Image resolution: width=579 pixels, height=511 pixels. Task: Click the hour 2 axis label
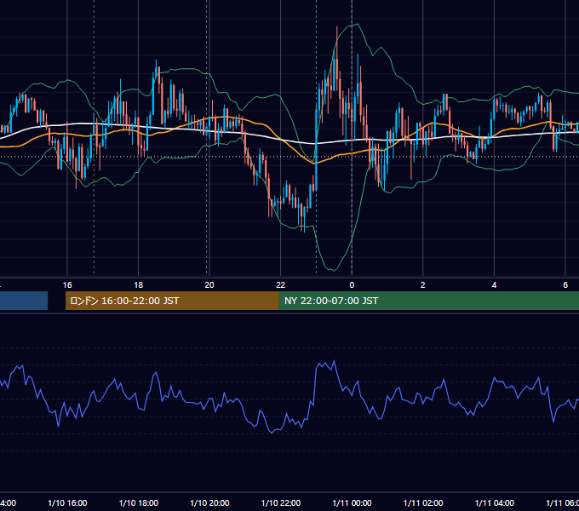(x=423, y=285)
